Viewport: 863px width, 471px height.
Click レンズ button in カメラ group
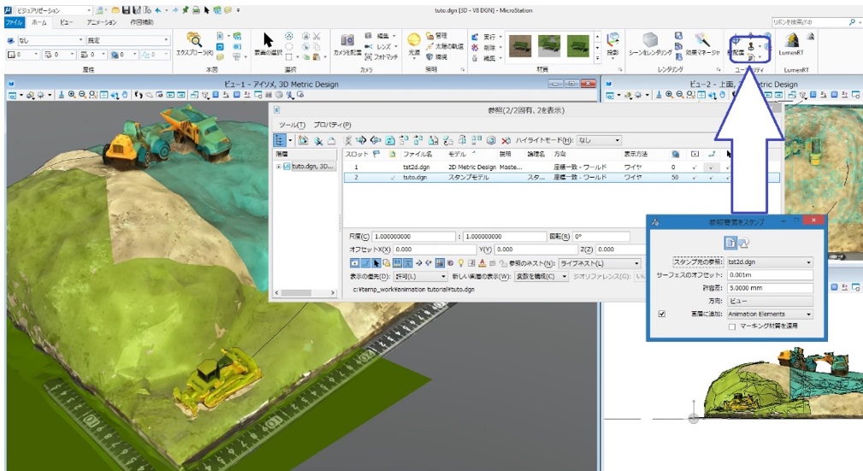[x=382, y=47]
